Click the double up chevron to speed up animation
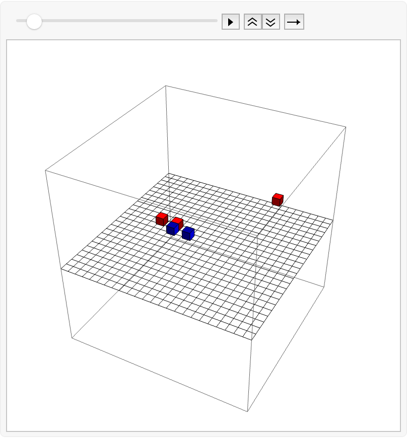The width and height of the screenshot is (407, 439). [253, 22]
